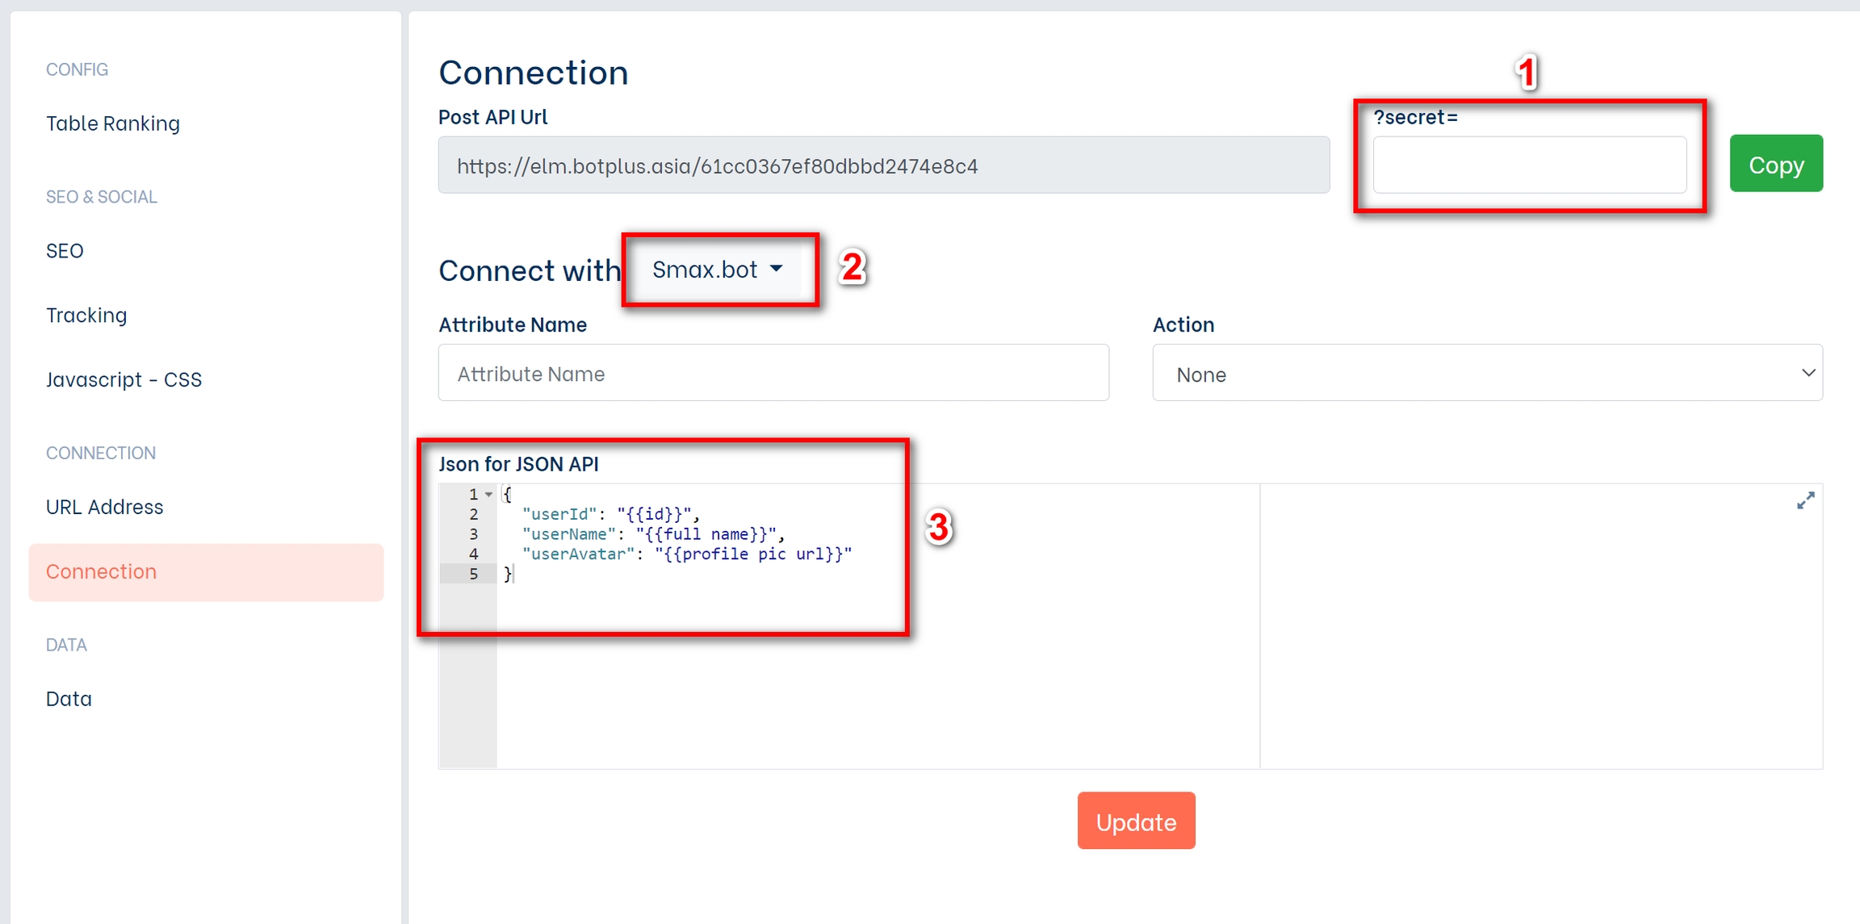Expand the Action dropdown showing None
Image resolution: width=1860 pixels, height=924 pixels.
click(1487, 374)
